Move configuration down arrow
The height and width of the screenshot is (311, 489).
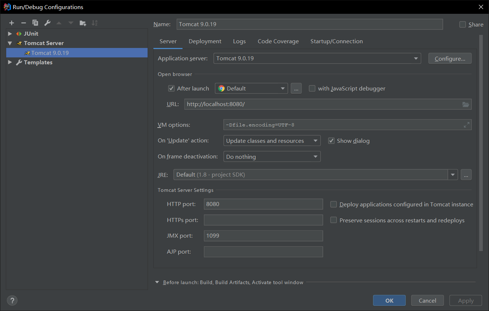[71, 23]
